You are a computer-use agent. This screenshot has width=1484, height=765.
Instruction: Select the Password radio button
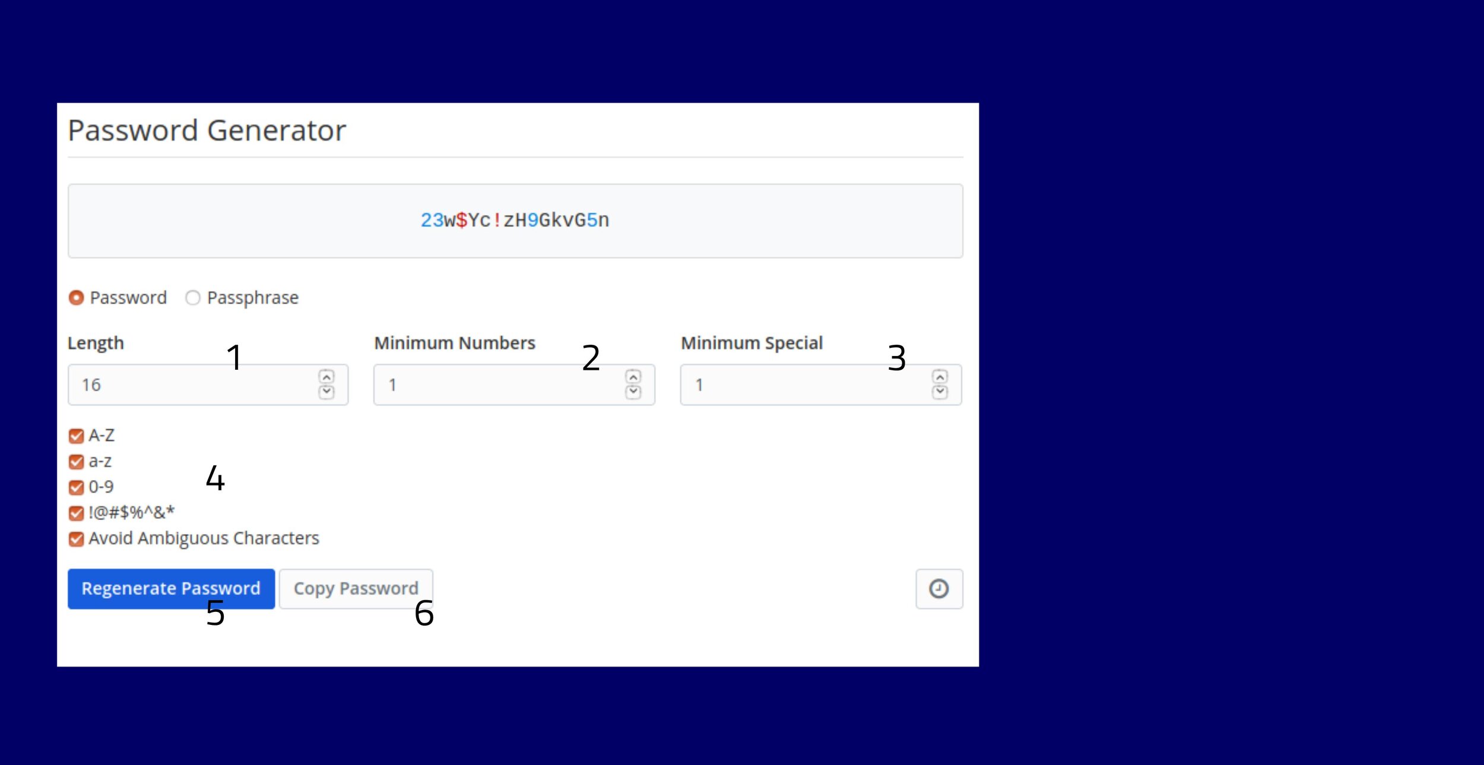[x=75, y=299]
